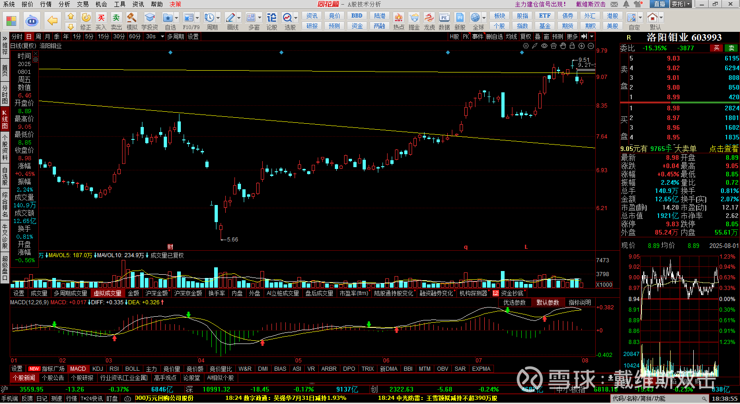
Task: Open the 系统 menu
Action: (9, 4)
